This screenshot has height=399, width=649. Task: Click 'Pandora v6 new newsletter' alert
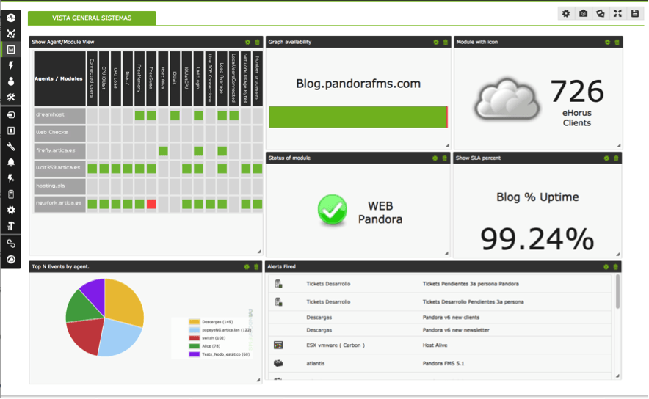pyautogui.click(x=456, y=330)
